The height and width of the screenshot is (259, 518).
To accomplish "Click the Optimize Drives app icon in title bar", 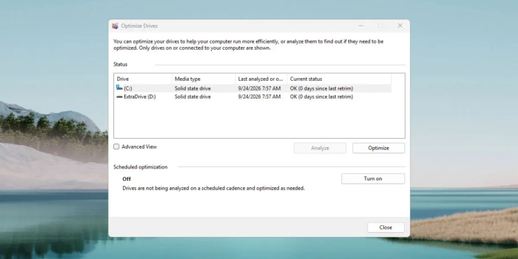I will click(115, 26).
